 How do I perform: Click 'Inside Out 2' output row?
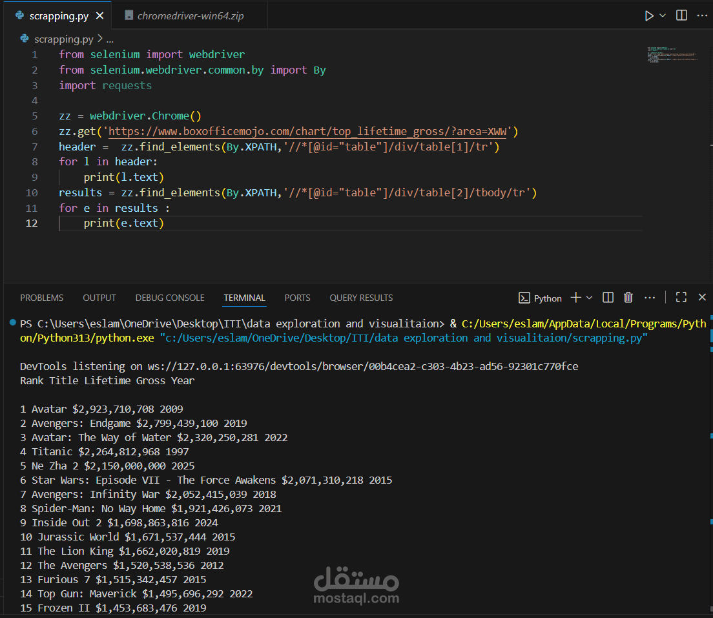[119, 523]
